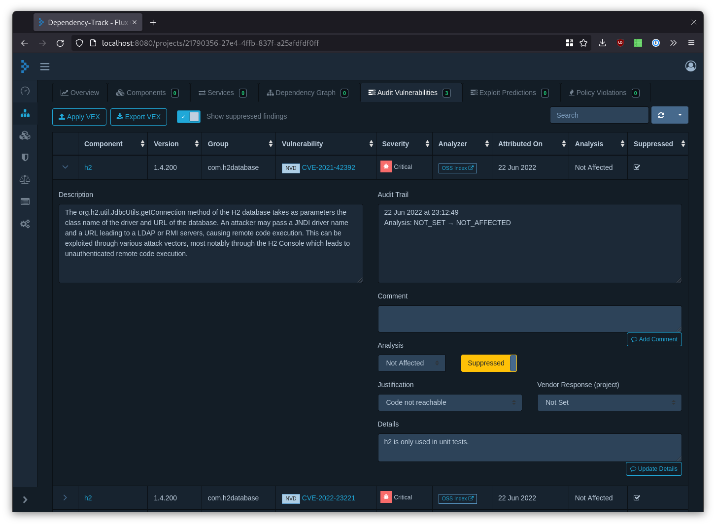The height and width of the screenshot is (526, 716).
Task: Reload the browser page
Action: [60, 43]
